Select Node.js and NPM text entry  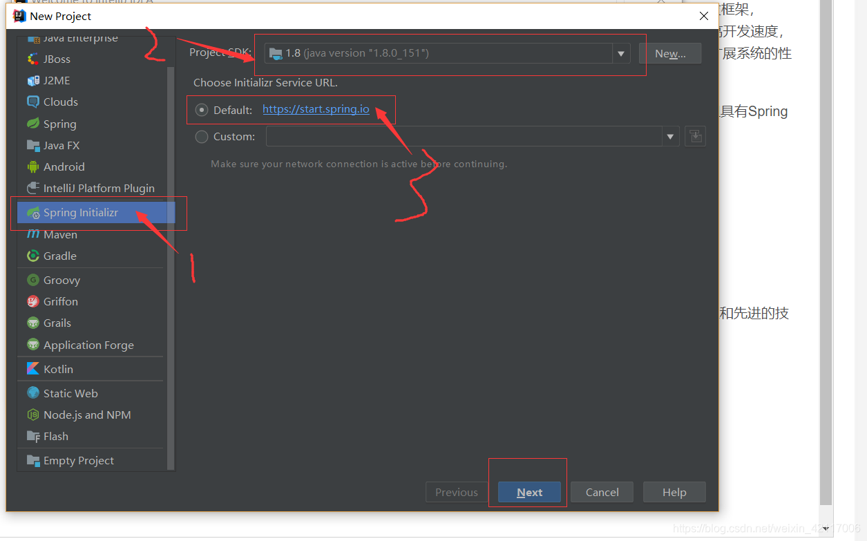coord(87,415)
